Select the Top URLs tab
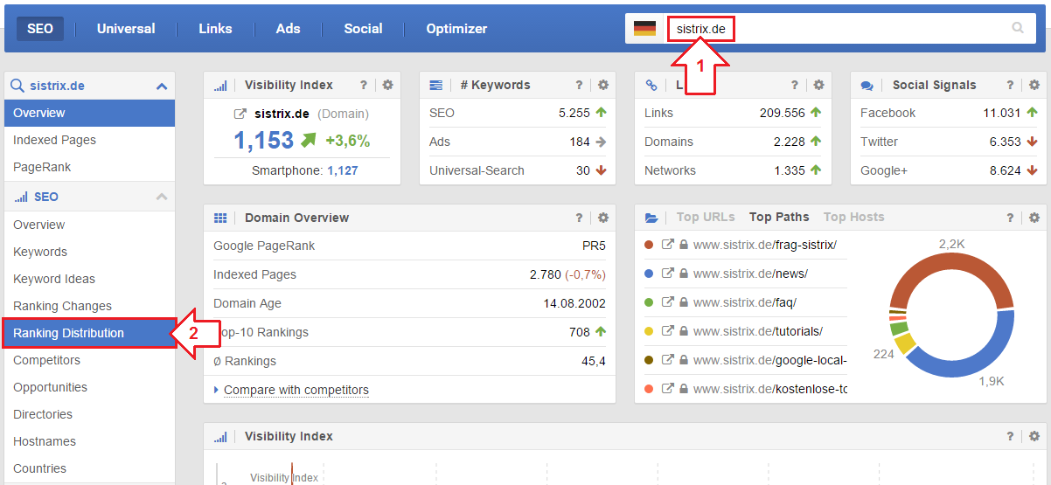Screen dimensions: 1051x485 (706, 217)
